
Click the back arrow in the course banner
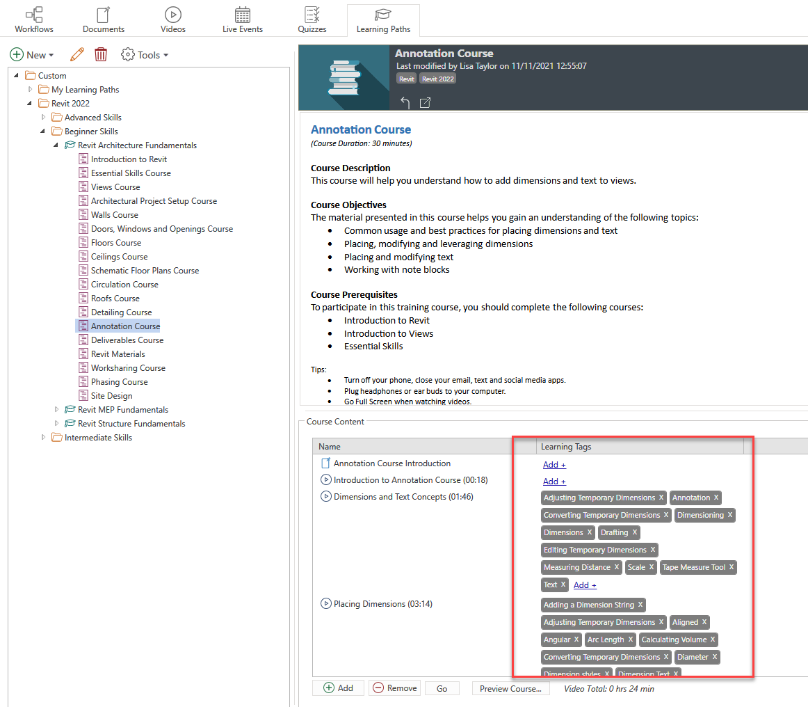[x=404, y=102]
